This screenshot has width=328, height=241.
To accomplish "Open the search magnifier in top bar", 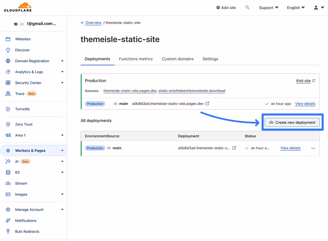I will coord(247,7).
